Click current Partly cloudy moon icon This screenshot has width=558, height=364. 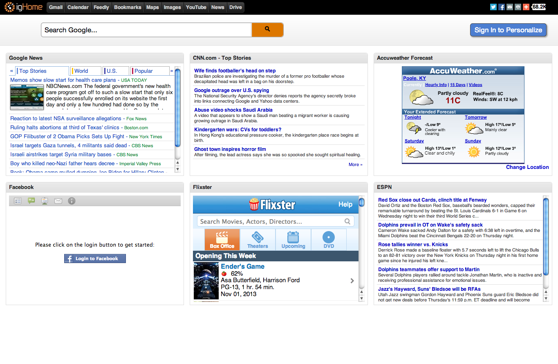[421, 98]
